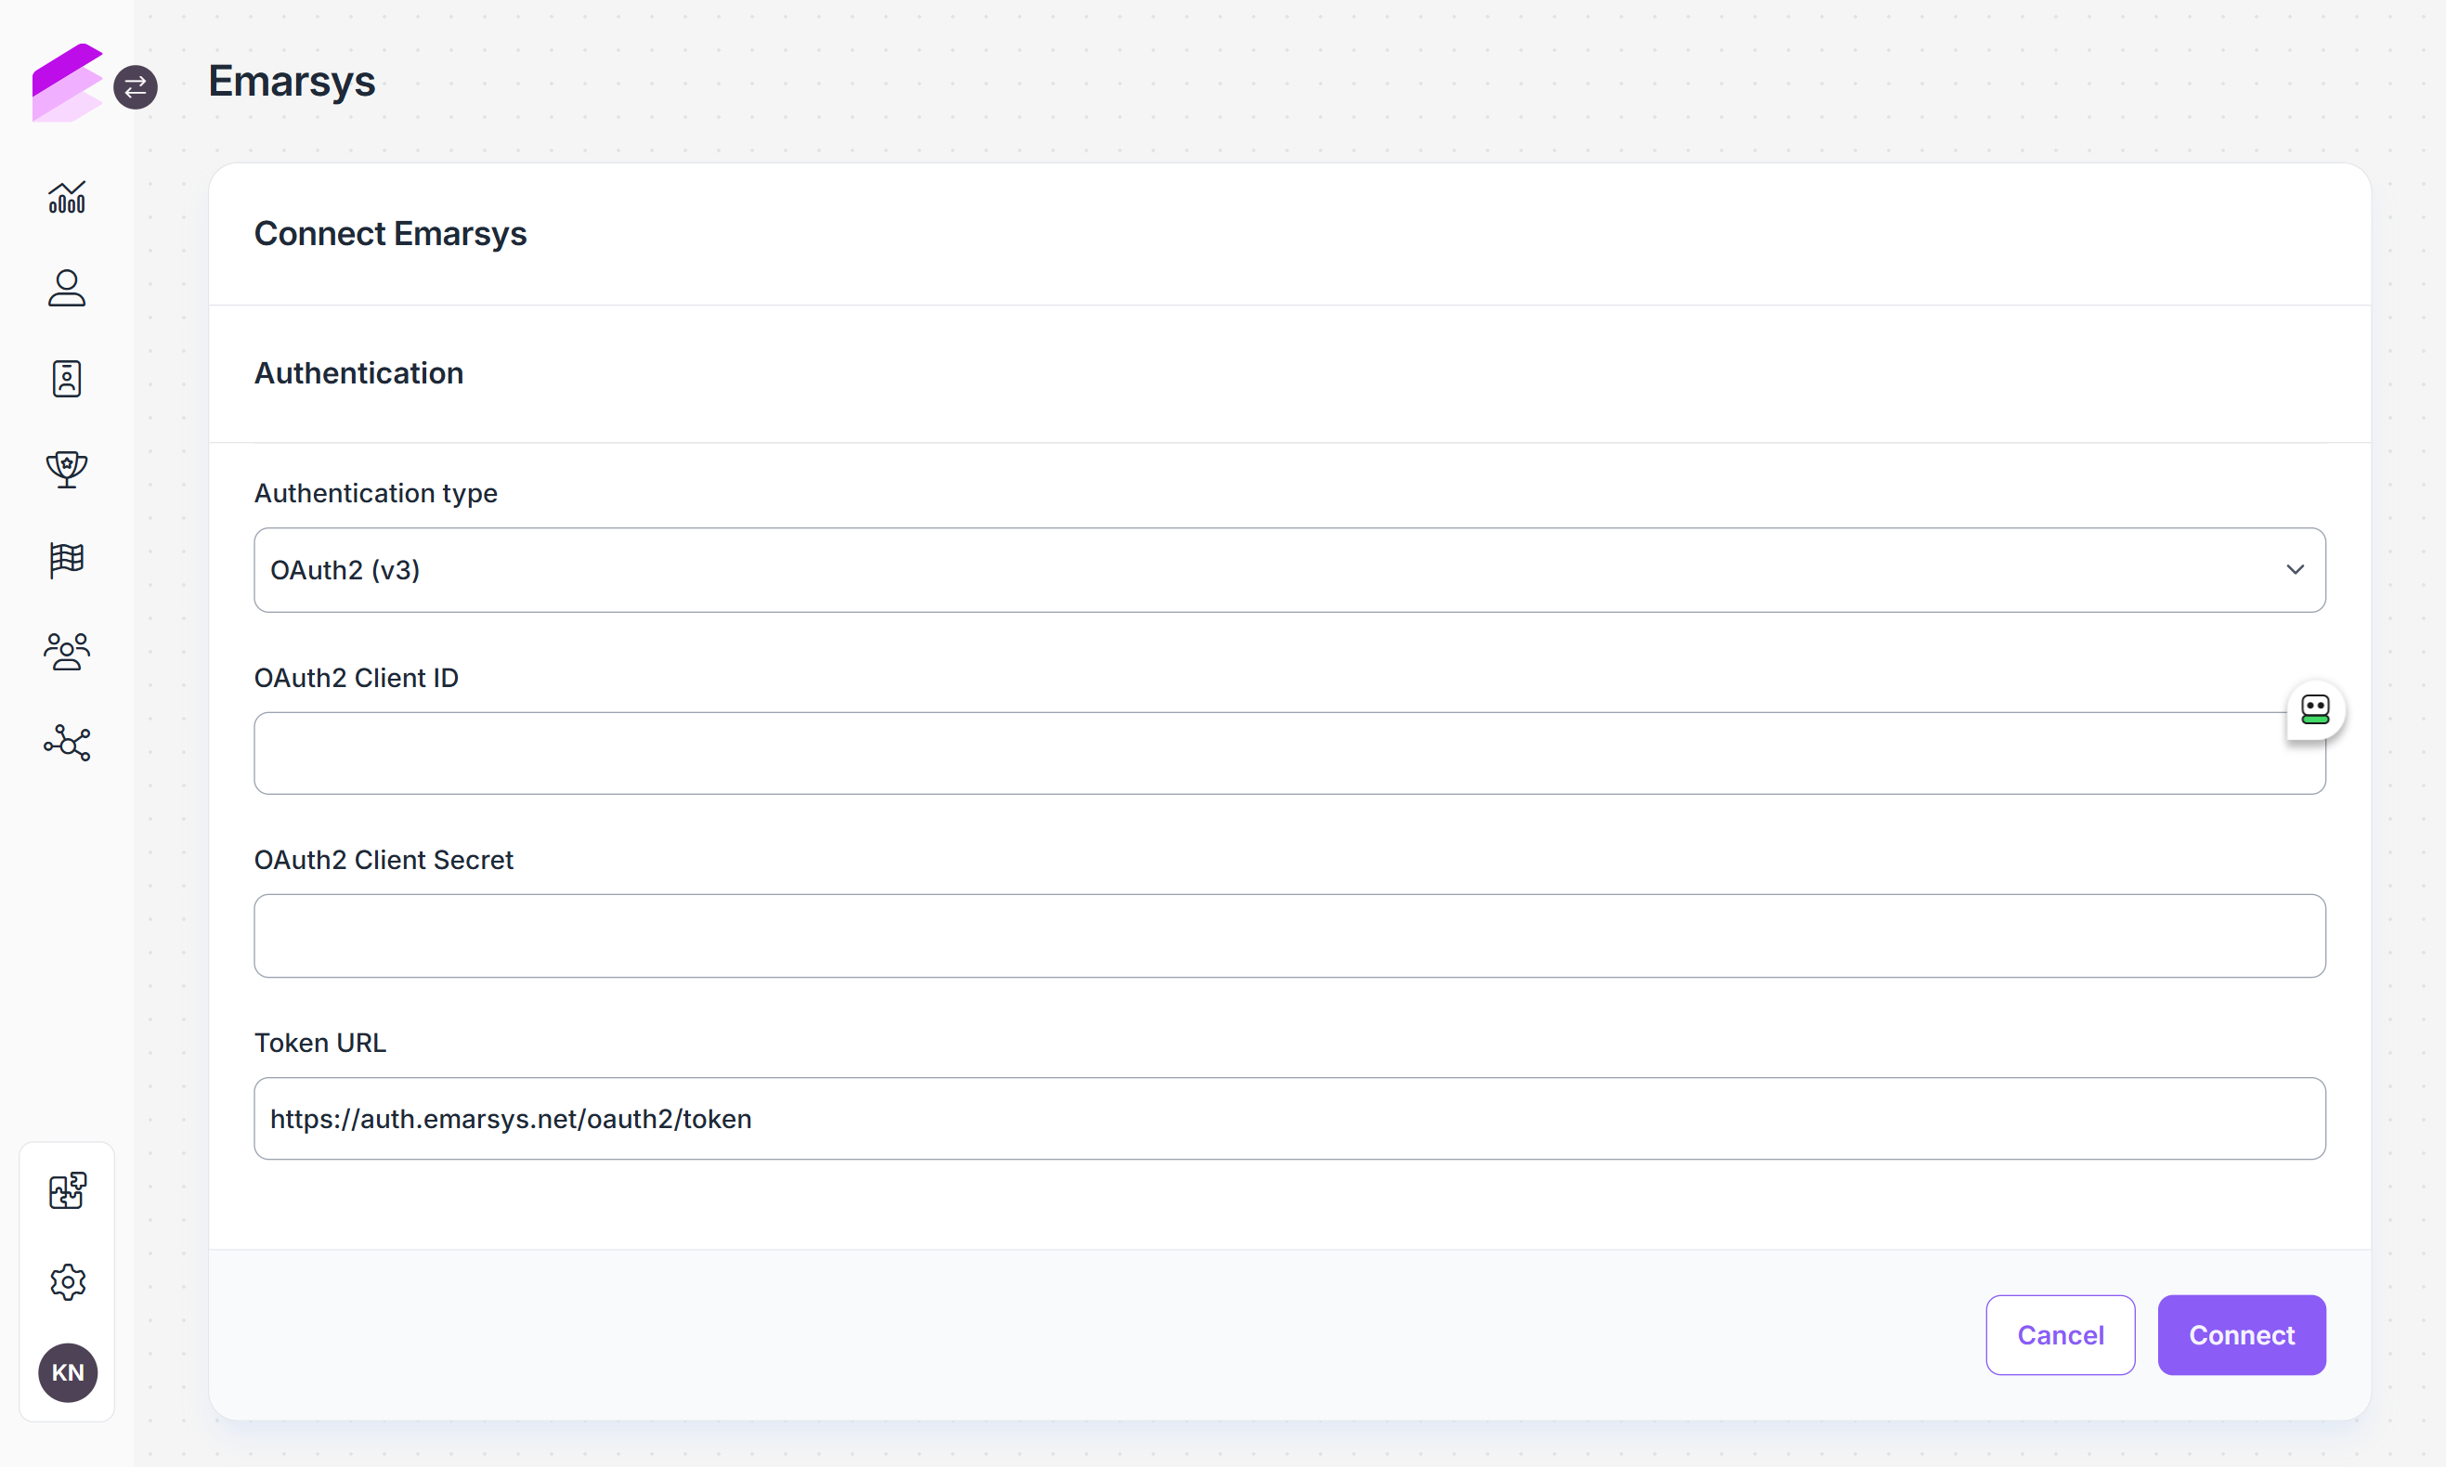The height and width of the screenshot is (1467, 2446).
Task: Open the trophy achievements sidebar icon
Action: pos(67,470)
